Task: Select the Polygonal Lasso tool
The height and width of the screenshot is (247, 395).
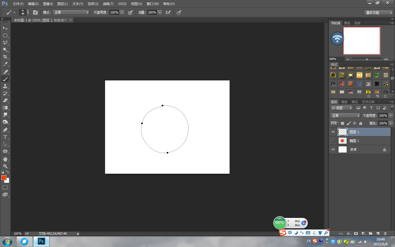Action: tap(5, 43)
